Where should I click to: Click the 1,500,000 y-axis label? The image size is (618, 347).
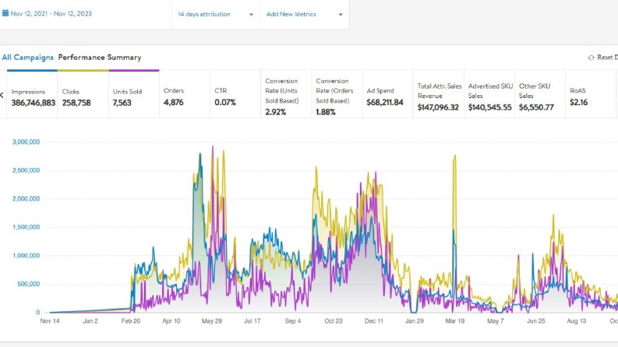(x=26, y=227)
